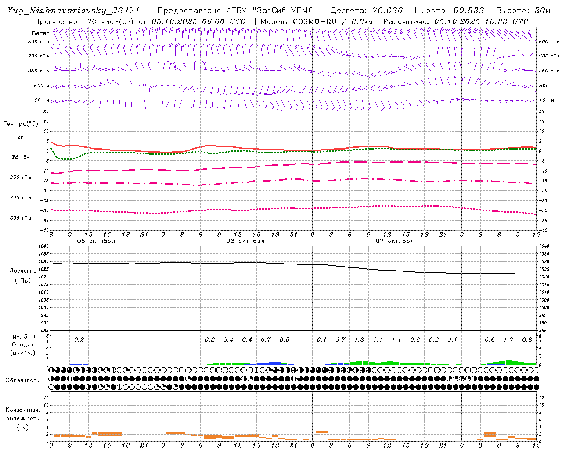Viewport: 562px width, 449px height.
Task: Click the Прогноз на 120 часа(ов) text
Action: pyautogui.click(x=84, y=21)
